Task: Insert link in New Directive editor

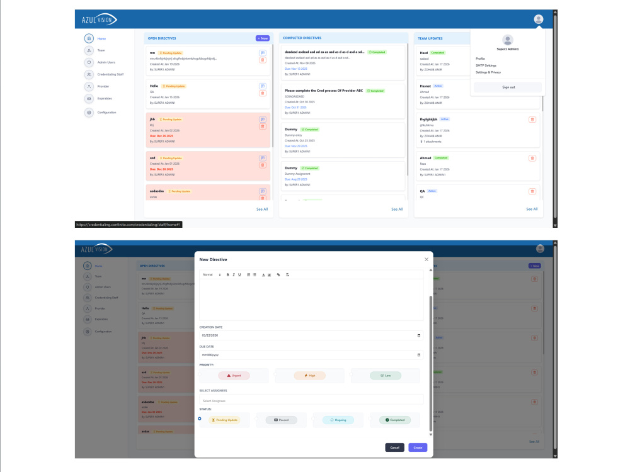Action: click(278, 275)
